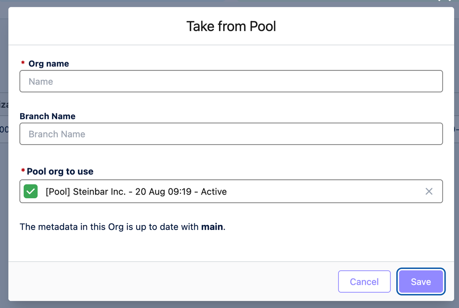
Task: Click the Take from Pool dialog title
Action: tap(231, 26)
